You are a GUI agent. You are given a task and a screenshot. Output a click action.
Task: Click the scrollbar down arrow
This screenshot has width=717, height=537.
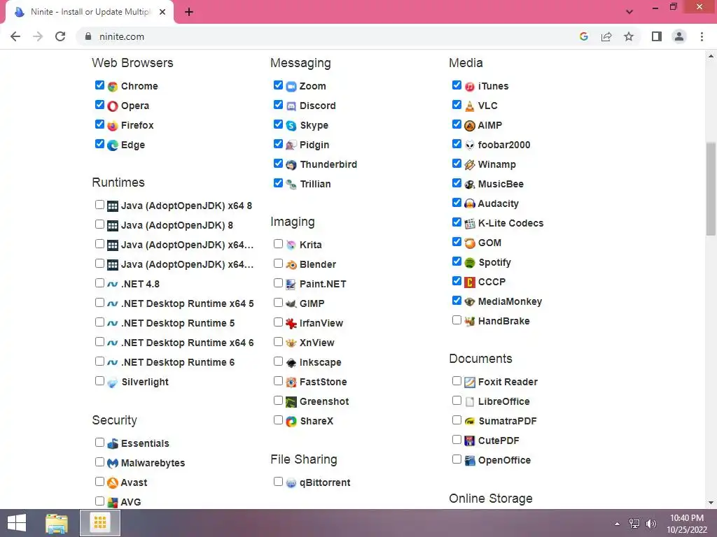pyautogui.click(x=711, y=503)
